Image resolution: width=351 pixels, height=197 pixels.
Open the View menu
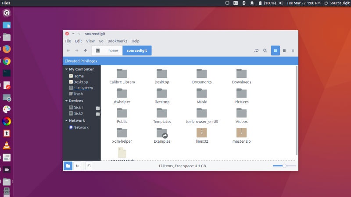pyautogui.click(x=90, y=41)
